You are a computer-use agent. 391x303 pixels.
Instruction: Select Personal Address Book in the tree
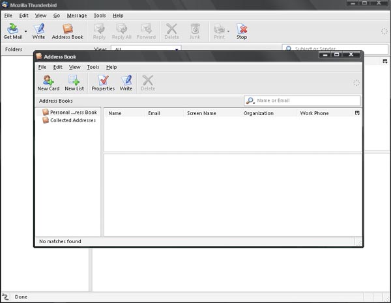(x=69, y=112)
